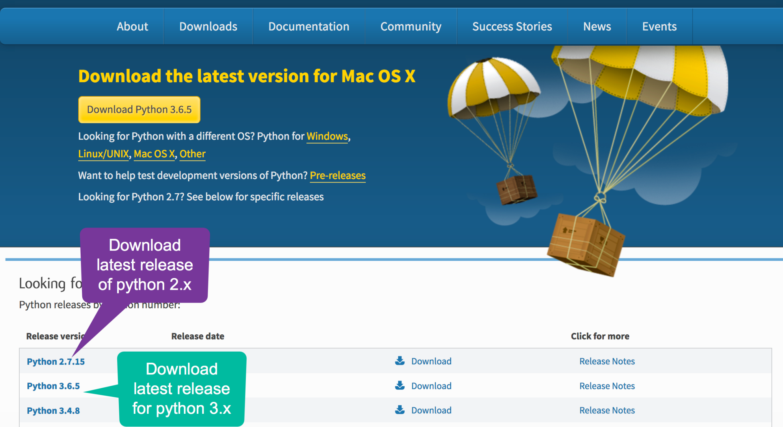Viewport: 783px width, 427px height.
Task: Open the Python 2.7.15 release link
Action: click(x=56, y=362)
